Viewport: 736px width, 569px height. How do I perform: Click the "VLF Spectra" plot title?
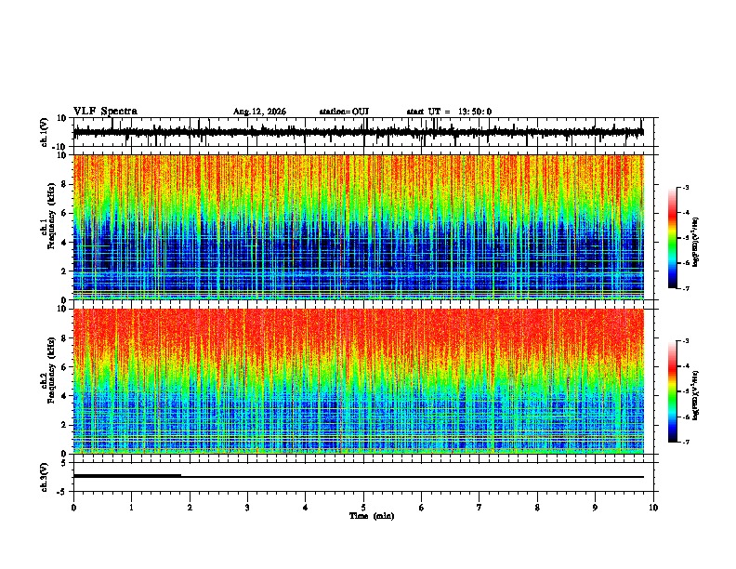pos(105,112)
